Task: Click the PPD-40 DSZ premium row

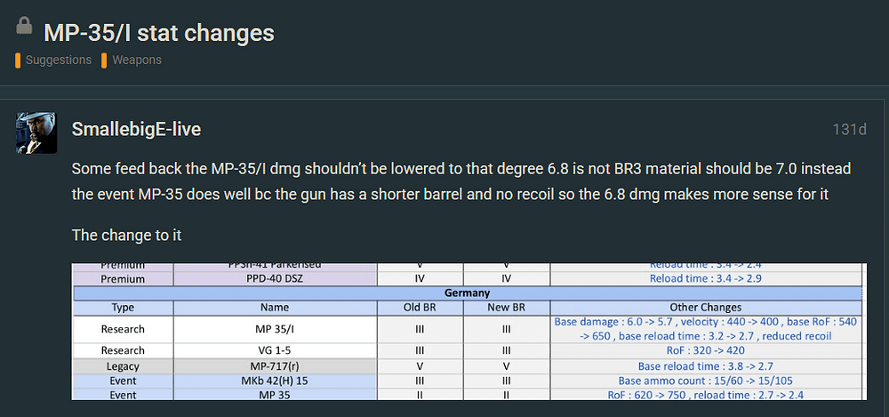Action: click(275, 278)
